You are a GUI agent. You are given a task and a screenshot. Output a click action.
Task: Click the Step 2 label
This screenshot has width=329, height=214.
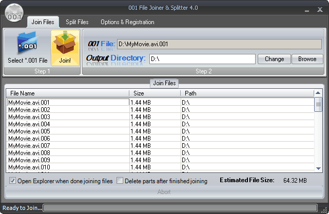(x=204, y=71)
